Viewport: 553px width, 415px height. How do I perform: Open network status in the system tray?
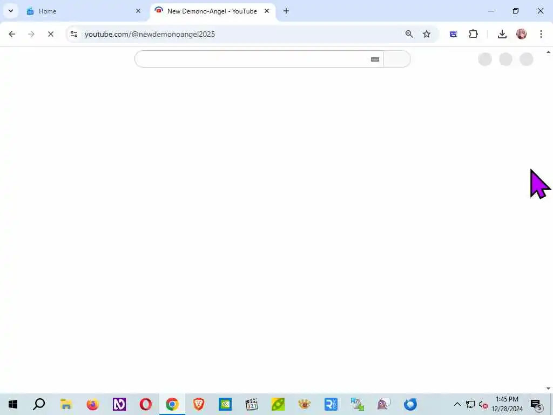point(470,404)
